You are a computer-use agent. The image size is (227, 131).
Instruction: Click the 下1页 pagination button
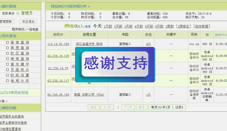coord(128,107)
